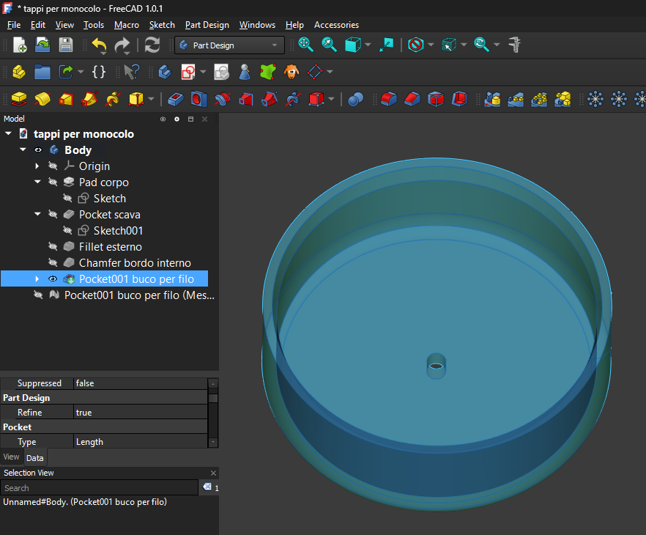Click the Boolean operation icon
The image size is (646, 535).
[x=356, y=99]
